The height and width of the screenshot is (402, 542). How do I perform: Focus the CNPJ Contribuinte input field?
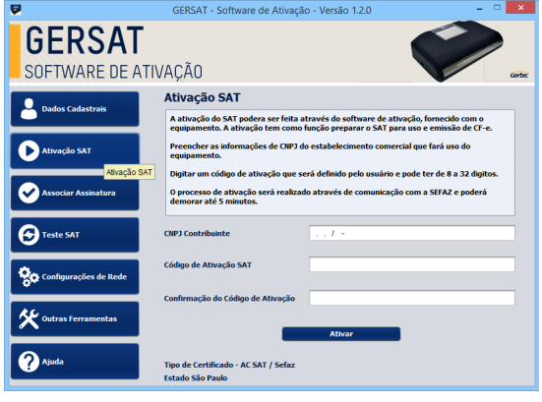tap(412, 233)
